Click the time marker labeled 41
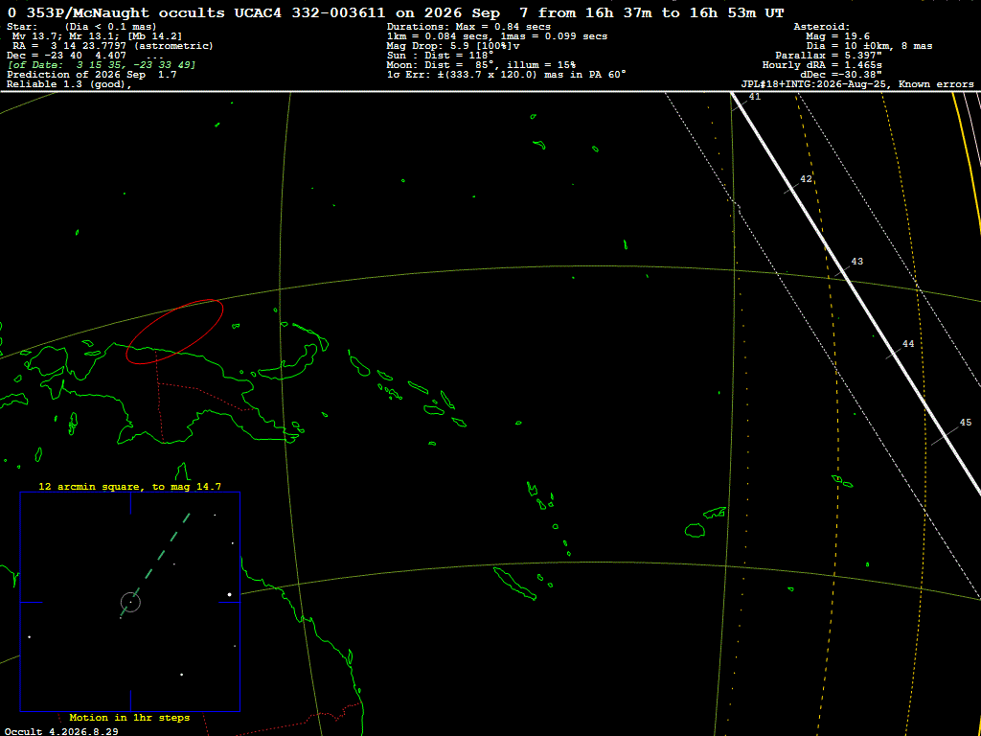981x736 pixels. [x=755, y=97]
